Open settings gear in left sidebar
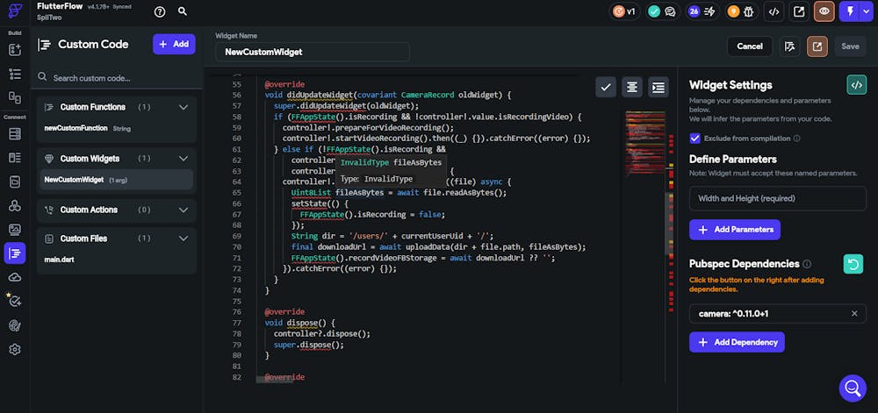Screen dimensions: 878x413 (x=15, y=349)
